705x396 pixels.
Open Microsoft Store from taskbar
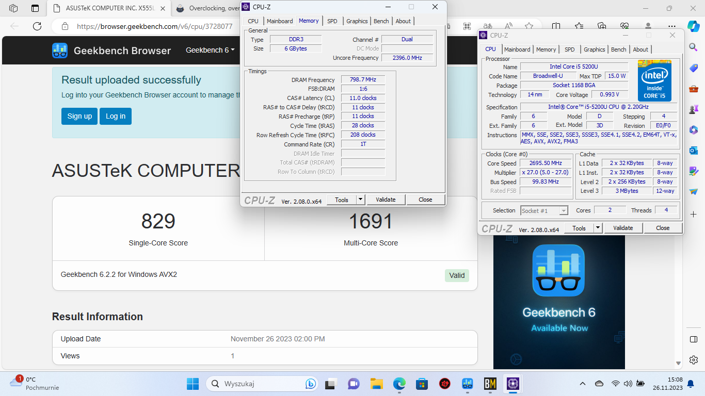(x=422, y=384)
